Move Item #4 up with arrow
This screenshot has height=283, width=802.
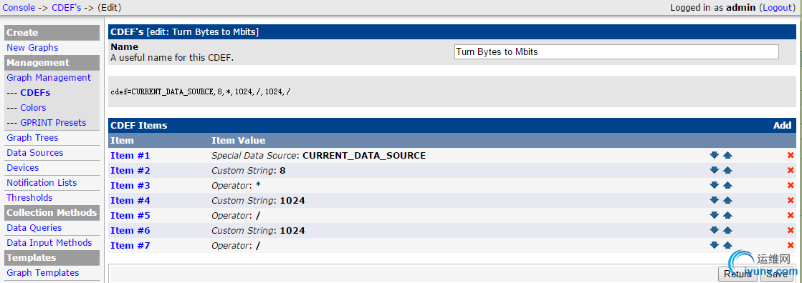[728, 200]
